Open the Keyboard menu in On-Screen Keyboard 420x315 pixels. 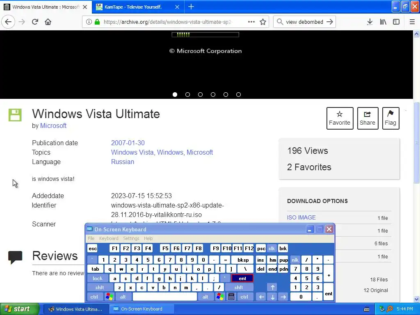[x=108, y=238]
